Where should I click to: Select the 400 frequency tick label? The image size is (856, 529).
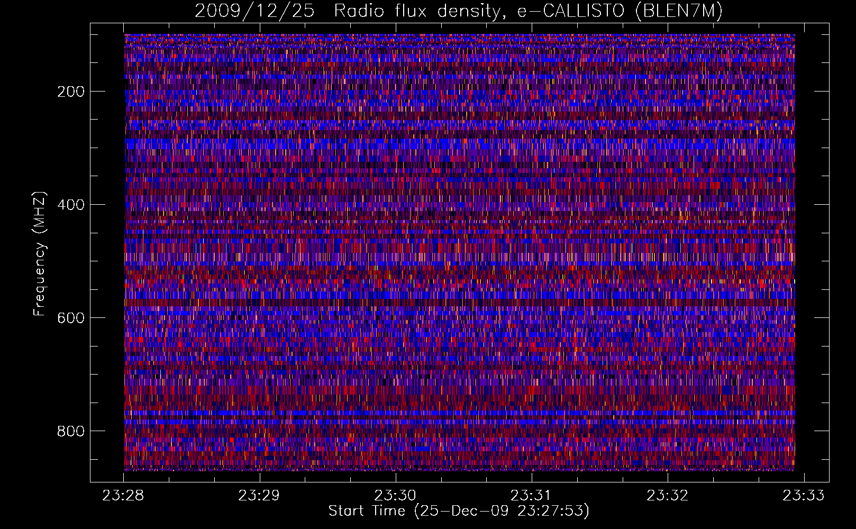coord(71,205)
